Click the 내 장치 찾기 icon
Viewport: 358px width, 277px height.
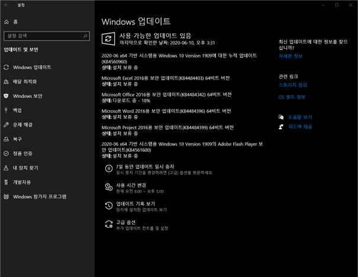(6, 168)
